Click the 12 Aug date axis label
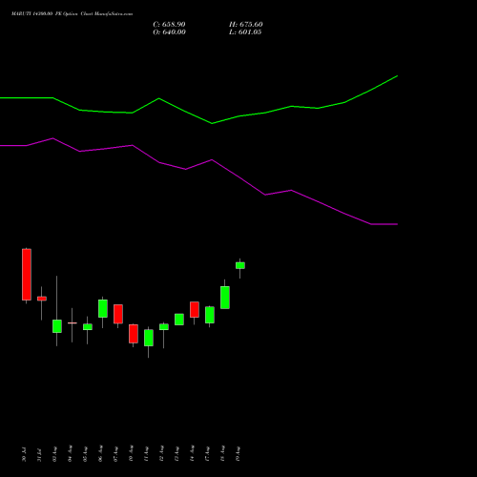Screen dimensions: 477x477 coord(162,454)
